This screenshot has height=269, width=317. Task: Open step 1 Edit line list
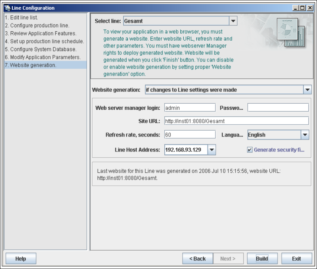45,18
